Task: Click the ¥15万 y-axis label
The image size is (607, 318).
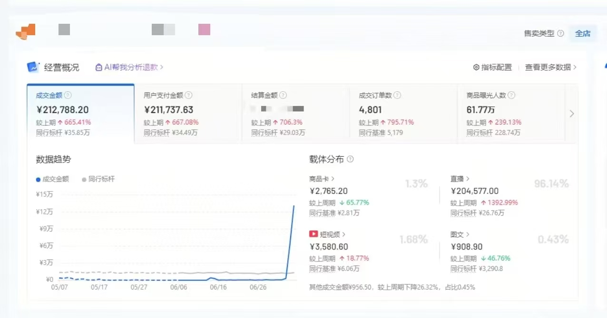Action: coord(44,194)
